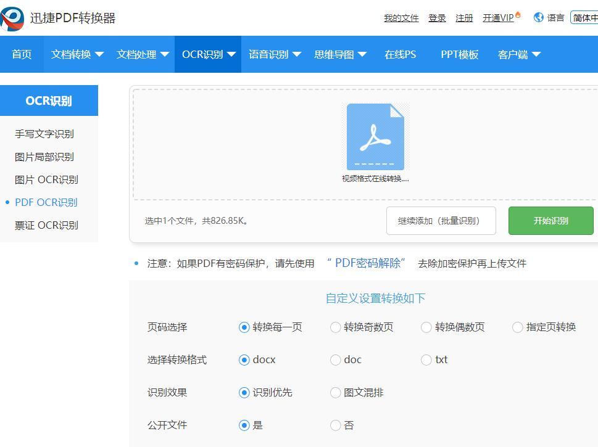Click the globe language icon
Image resolution: width=598 pixels, height=447 pixels.
[539, 17]
